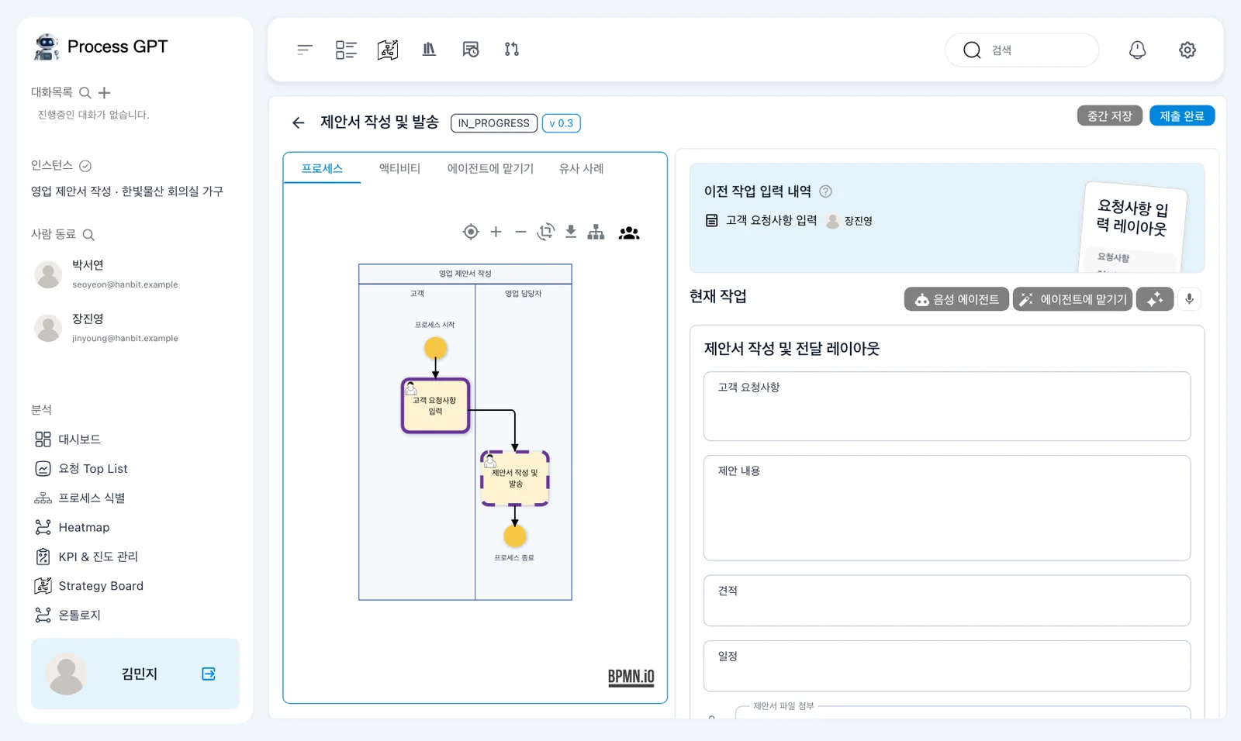Rotate the diagram orientation icon
Screen dimensions: 1241x741
[546, 232]
